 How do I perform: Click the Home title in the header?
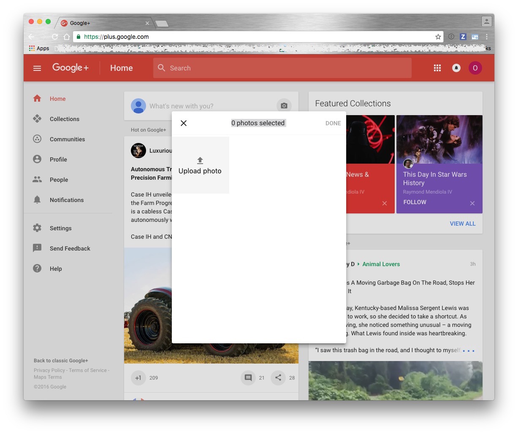click(122, 68)
